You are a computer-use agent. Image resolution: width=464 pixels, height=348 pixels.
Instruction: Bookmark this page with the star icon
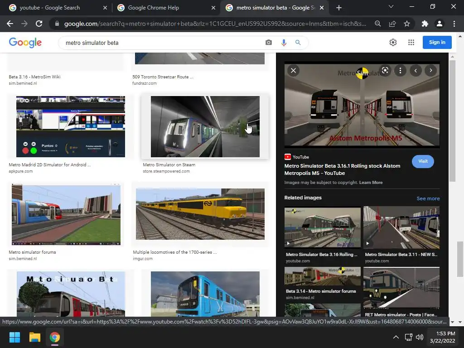point(407,24)
